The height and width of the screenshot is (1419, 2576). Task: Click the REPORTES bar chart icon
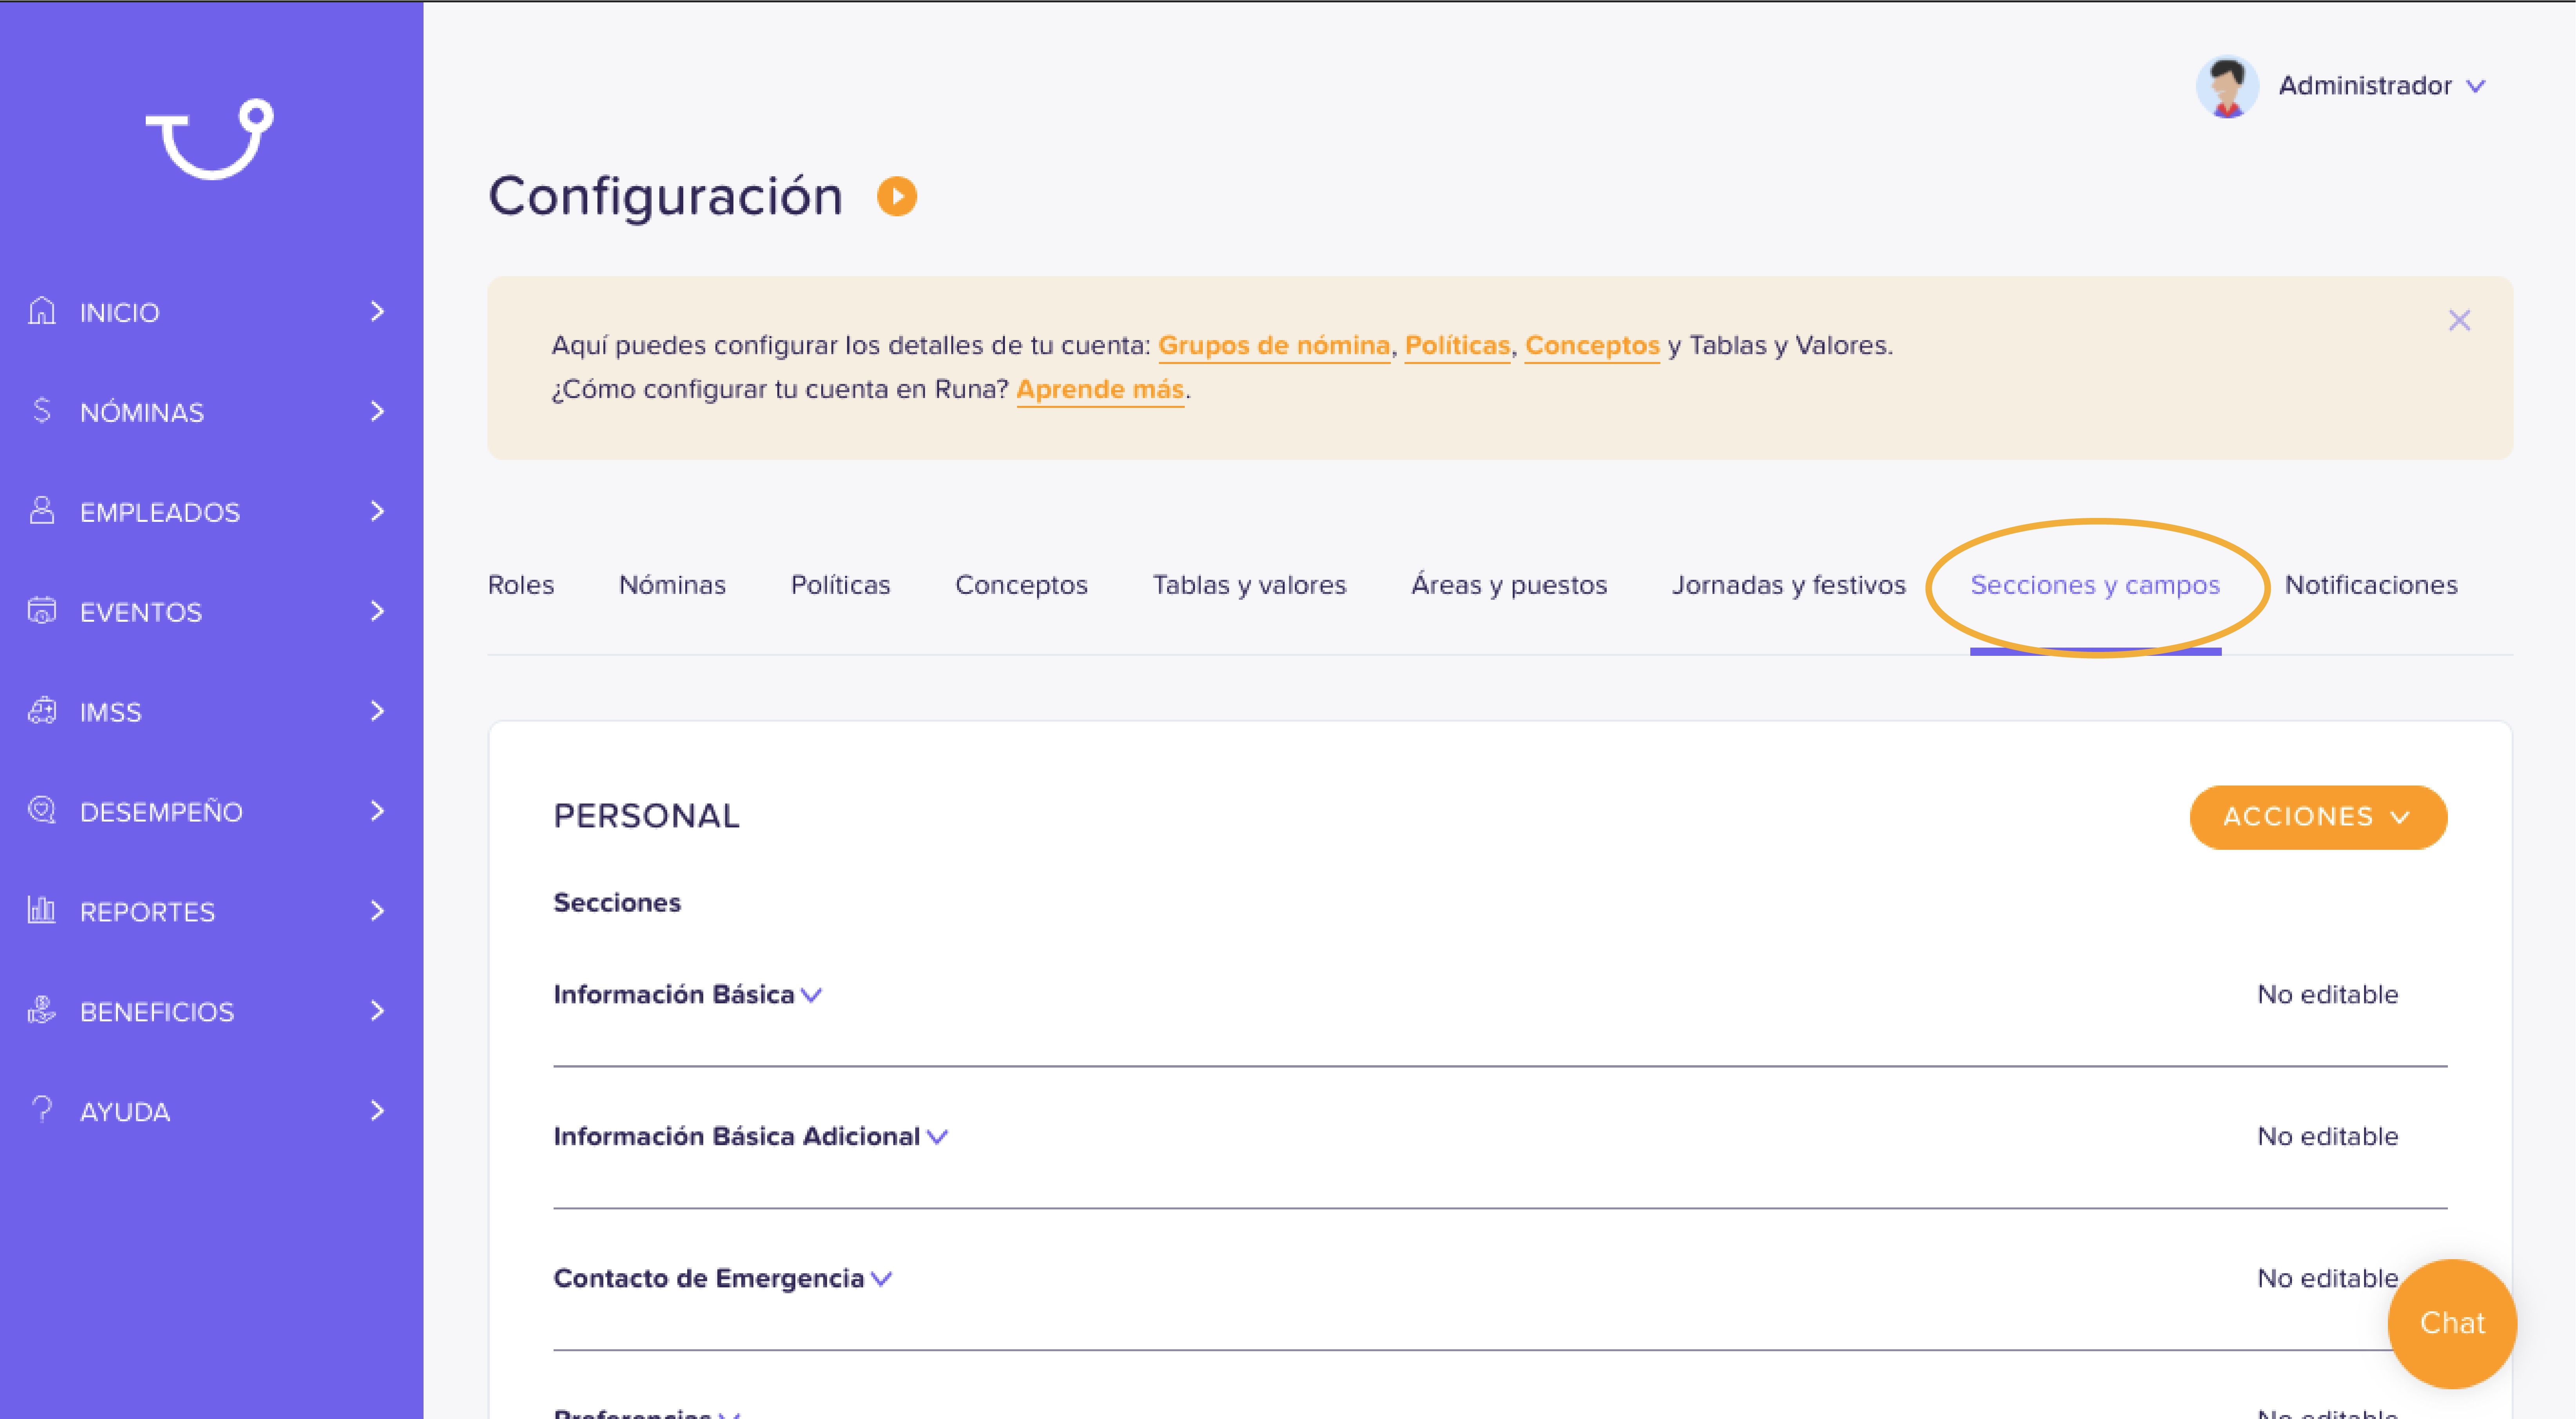pyautogui.click(x=42, y=911)
